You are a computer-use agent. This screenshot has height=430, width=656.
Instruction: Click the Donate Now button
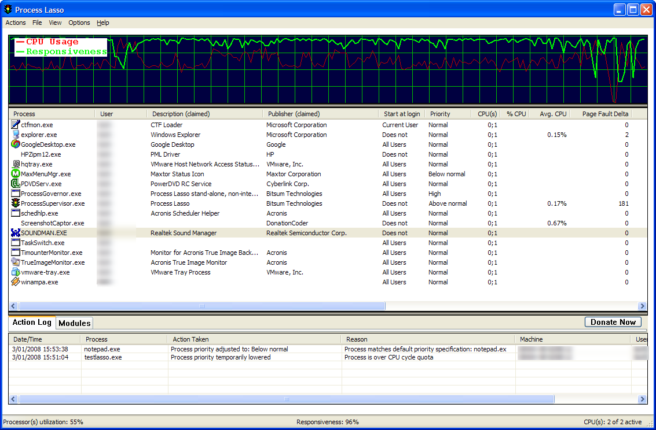tap(613, 322)
